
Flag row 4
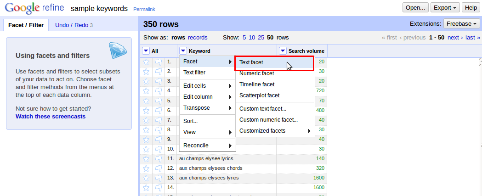coord(159,91)
